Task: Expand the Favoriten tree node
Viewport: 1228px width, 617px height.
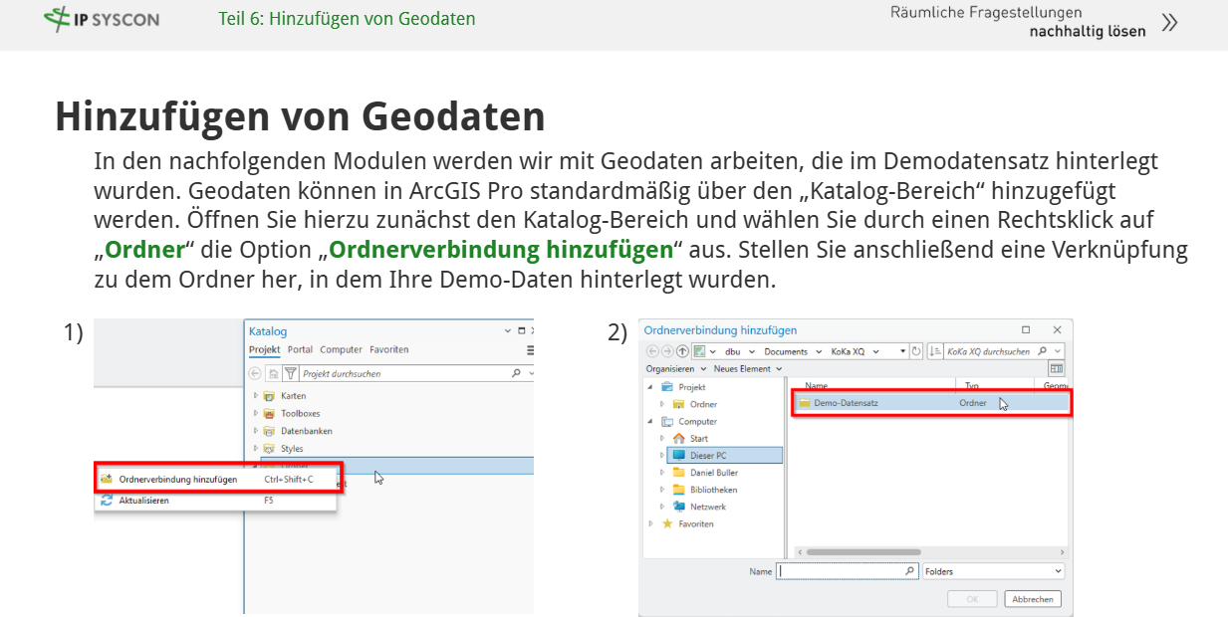Action: click(650, 523)
